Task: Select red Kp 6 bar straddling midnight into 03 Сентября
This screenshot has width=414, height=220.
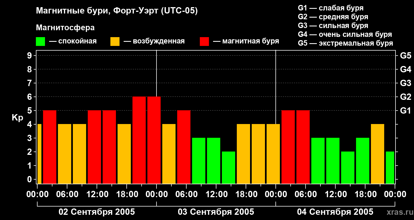Action: (x=154, y=140)
